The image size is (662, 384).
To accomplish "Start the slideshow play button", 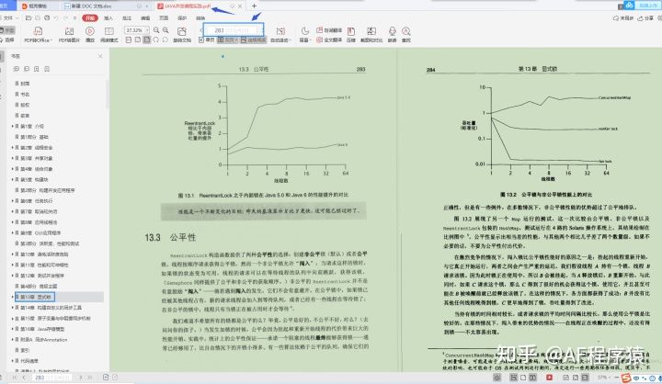I will point(90,34).
